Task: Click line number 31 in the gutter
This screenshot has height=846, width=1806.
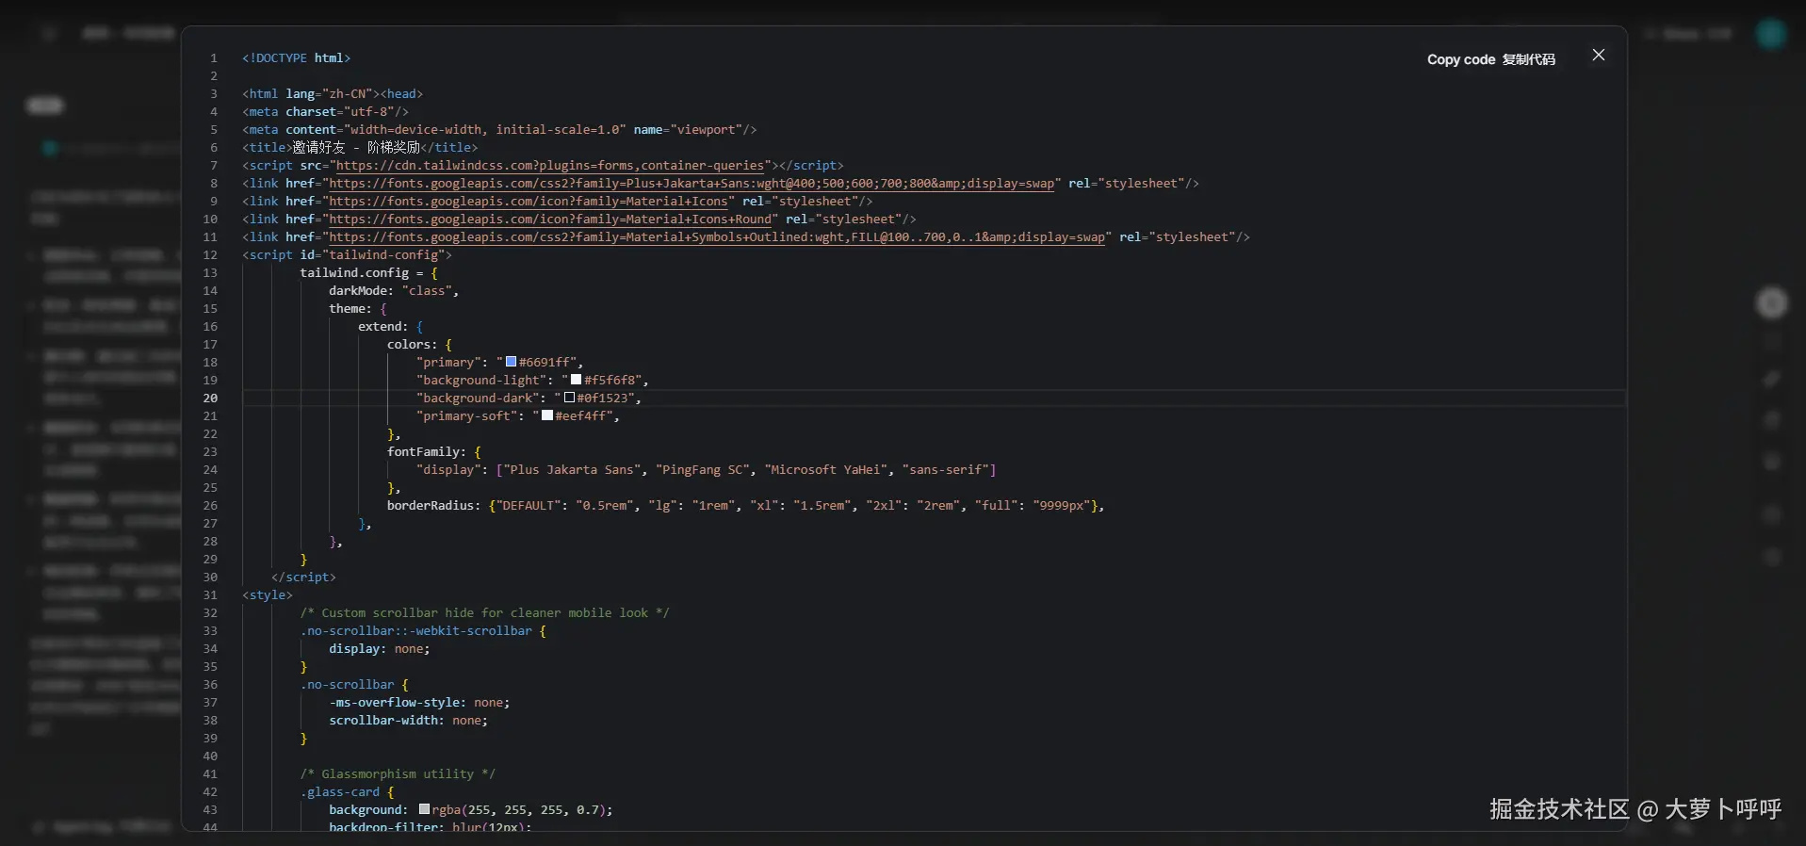Action: coord(210,595)
